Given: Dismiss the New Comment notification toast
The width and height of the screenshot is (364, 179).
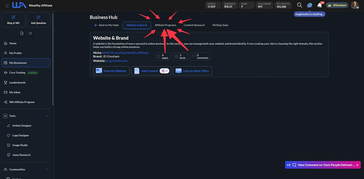Looking at the screenshot, I should (357, 165).
